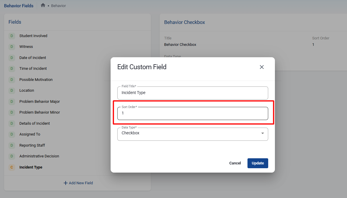Focus the Sort Order input field
The image size is (347, 198).
coord(193,113)
